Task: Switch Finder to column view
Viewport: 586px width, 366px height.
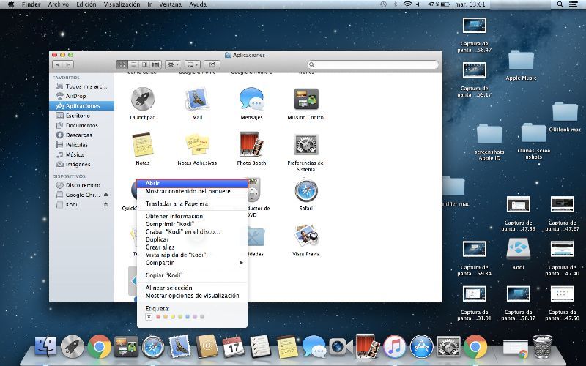Action: tap(144, 64)
